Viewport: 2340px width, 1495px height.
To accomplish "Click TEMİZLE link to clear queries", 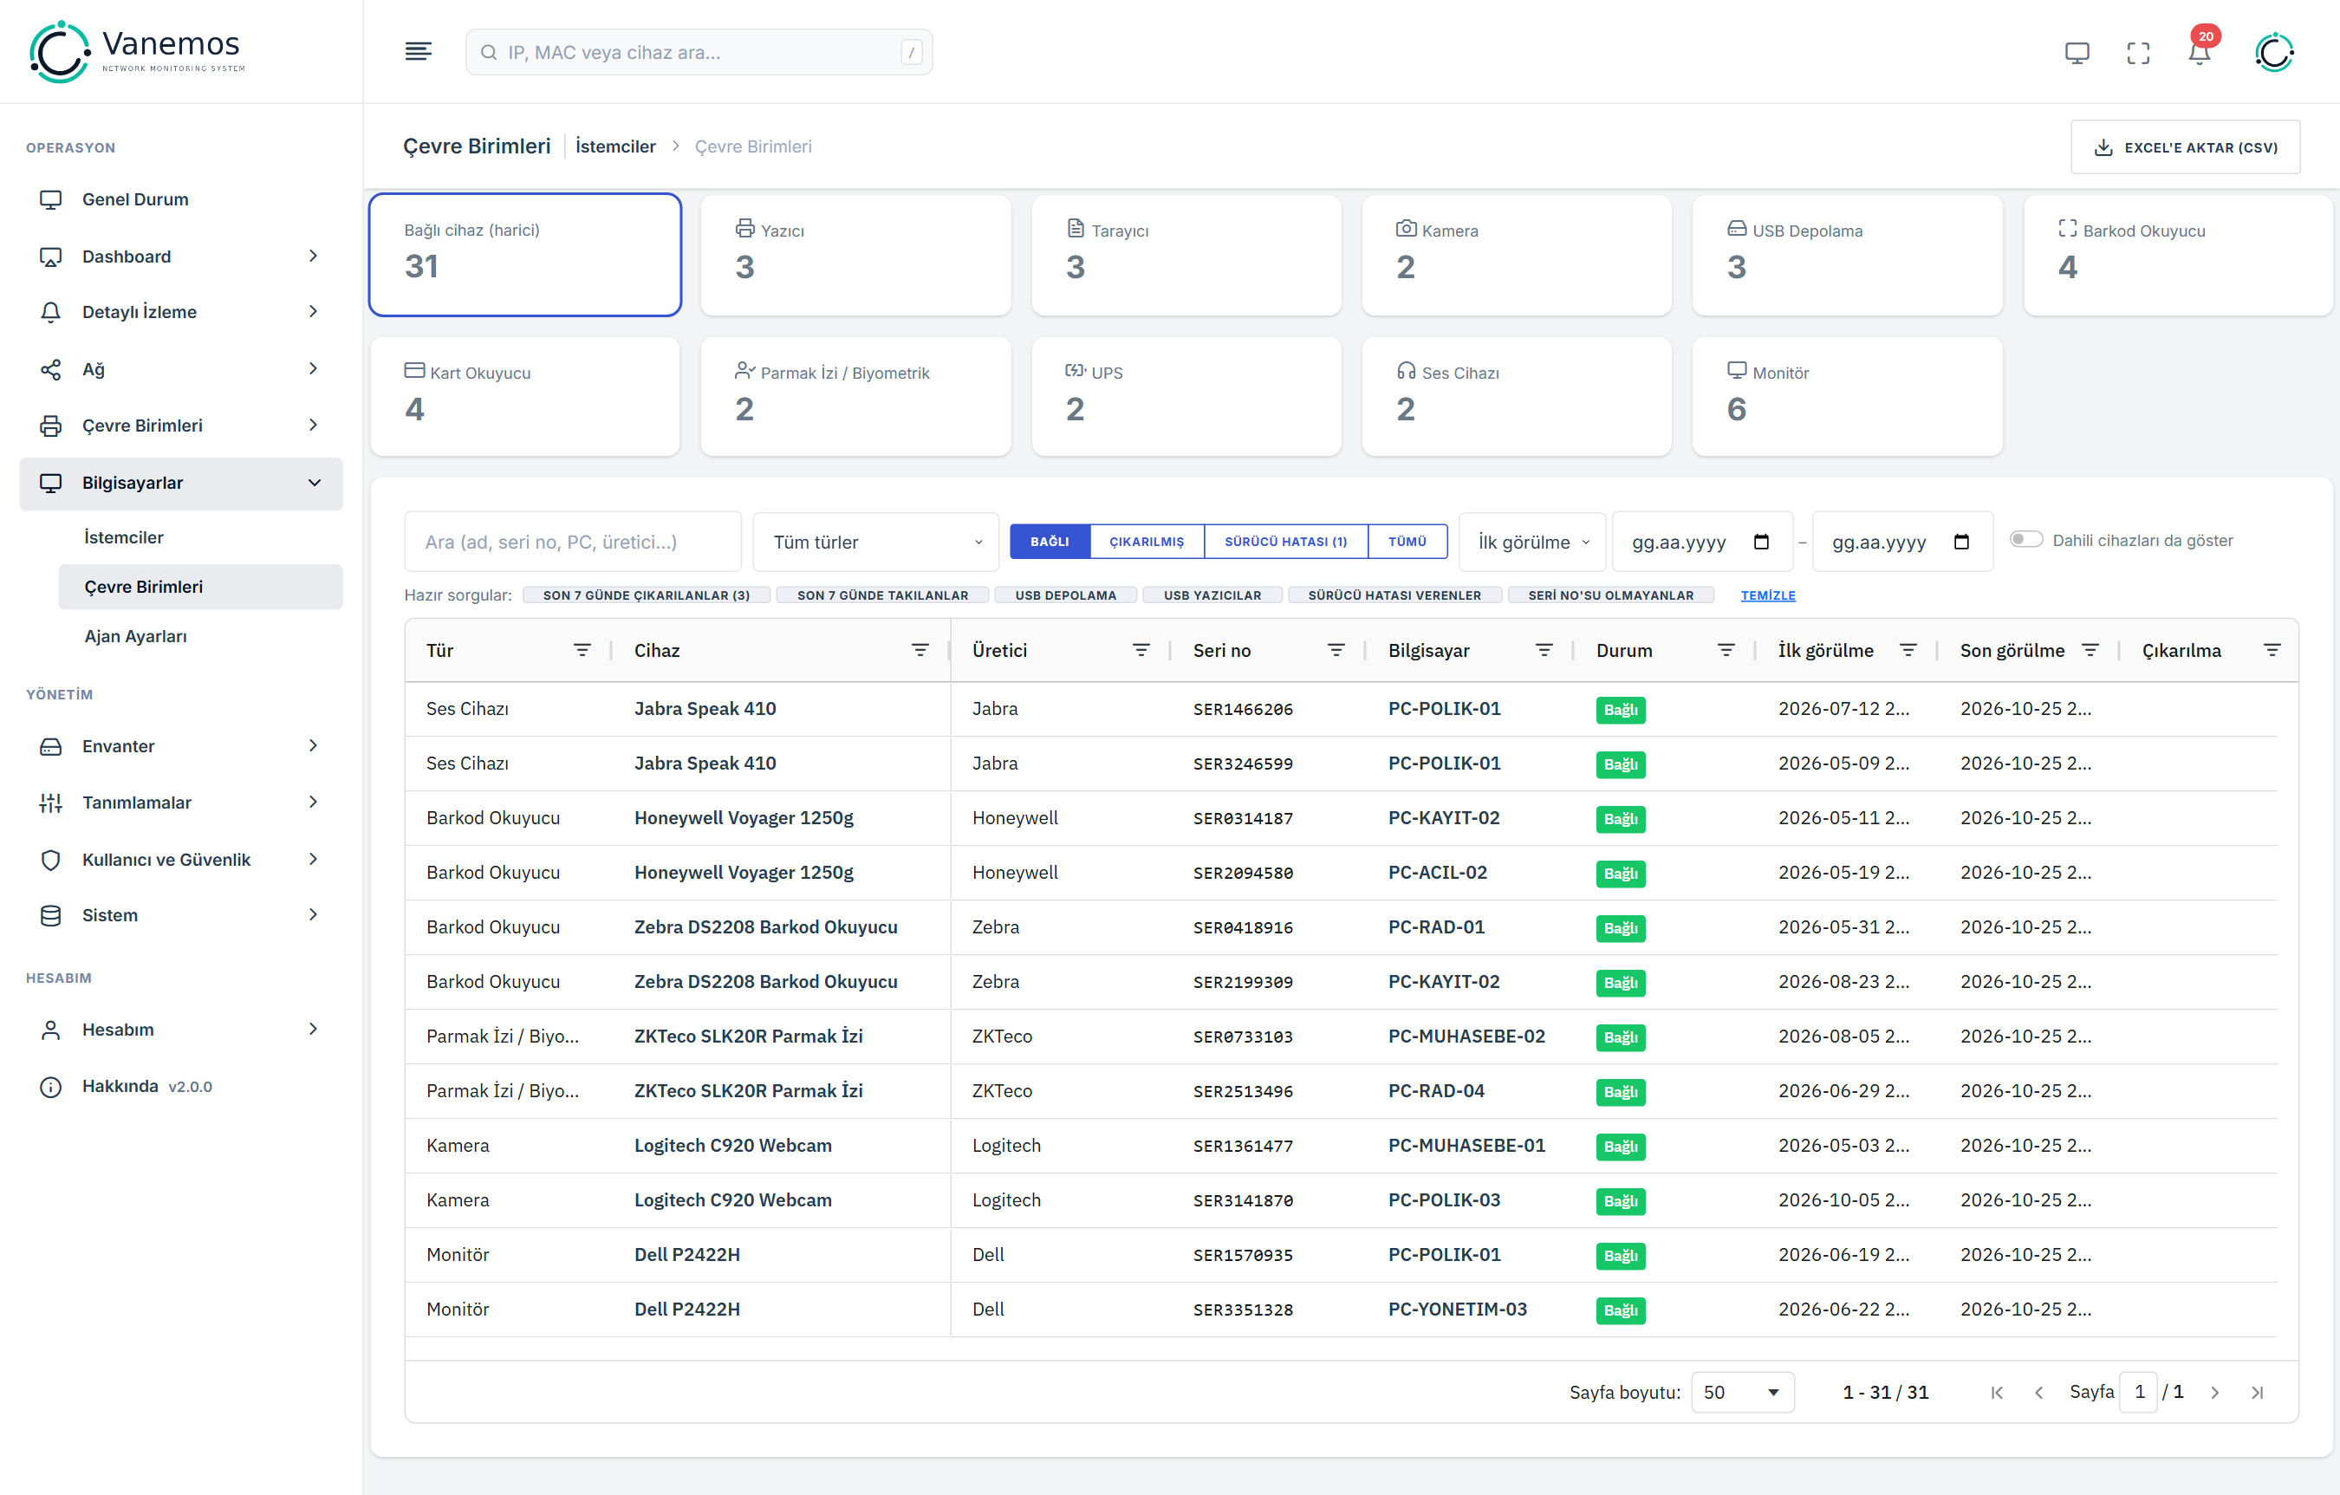I will [x=1768, y=595].
